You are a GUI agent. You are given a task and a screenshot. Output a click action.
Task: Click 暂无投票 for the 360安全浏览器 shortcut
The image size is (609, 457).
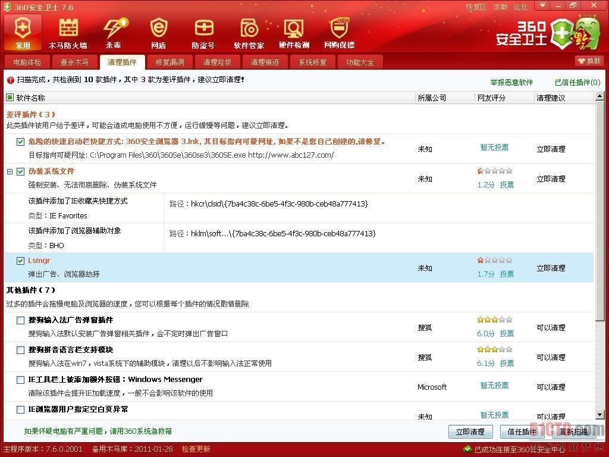(x=494, y=148)
